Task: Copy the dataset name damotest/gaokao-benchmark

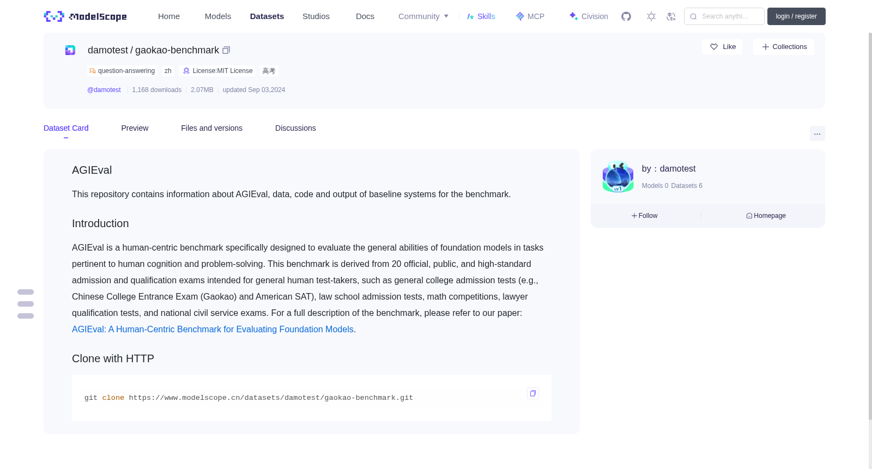Action: point(226,50)
